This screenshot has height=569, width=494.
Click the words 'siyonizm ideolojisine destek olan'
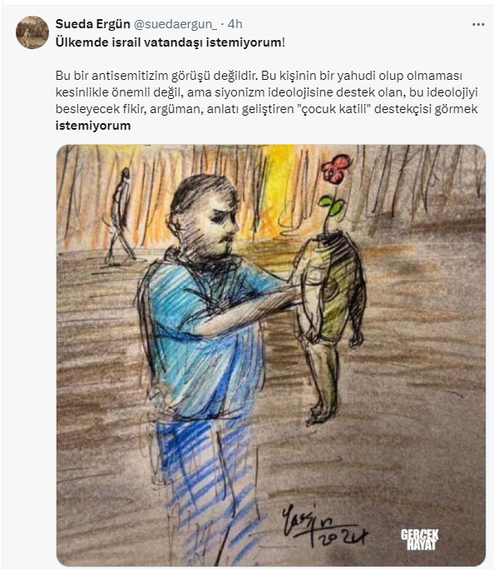(x=309, y=92)
